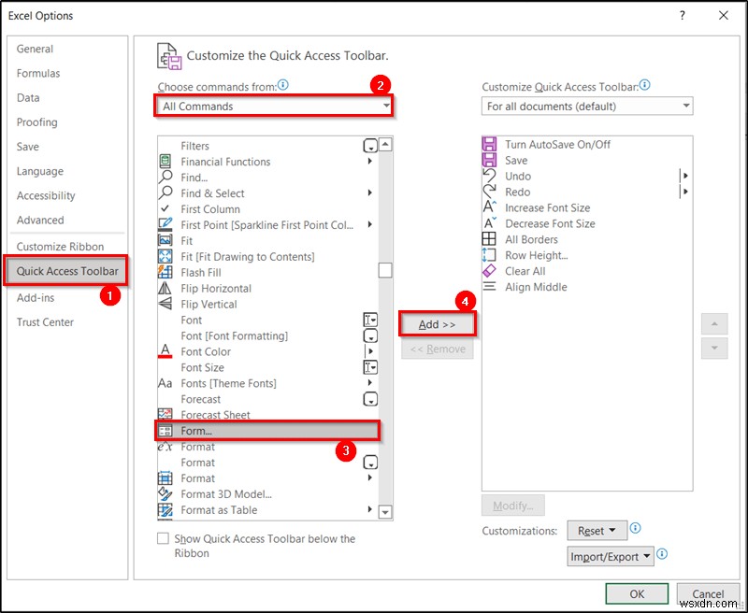Click the Row Height icon
The height and width of the screenshot is (613, 748).
coord(489,255)
